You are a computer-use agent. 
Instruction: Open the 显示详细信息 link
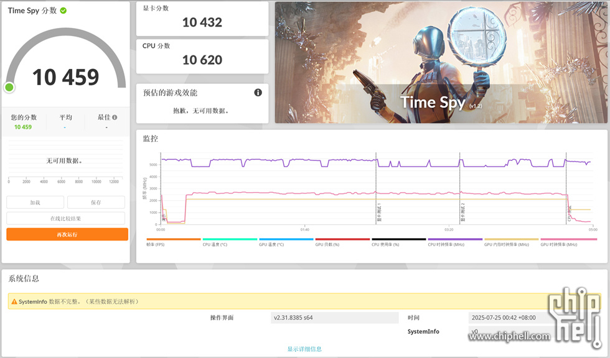(x=304, y=349)
